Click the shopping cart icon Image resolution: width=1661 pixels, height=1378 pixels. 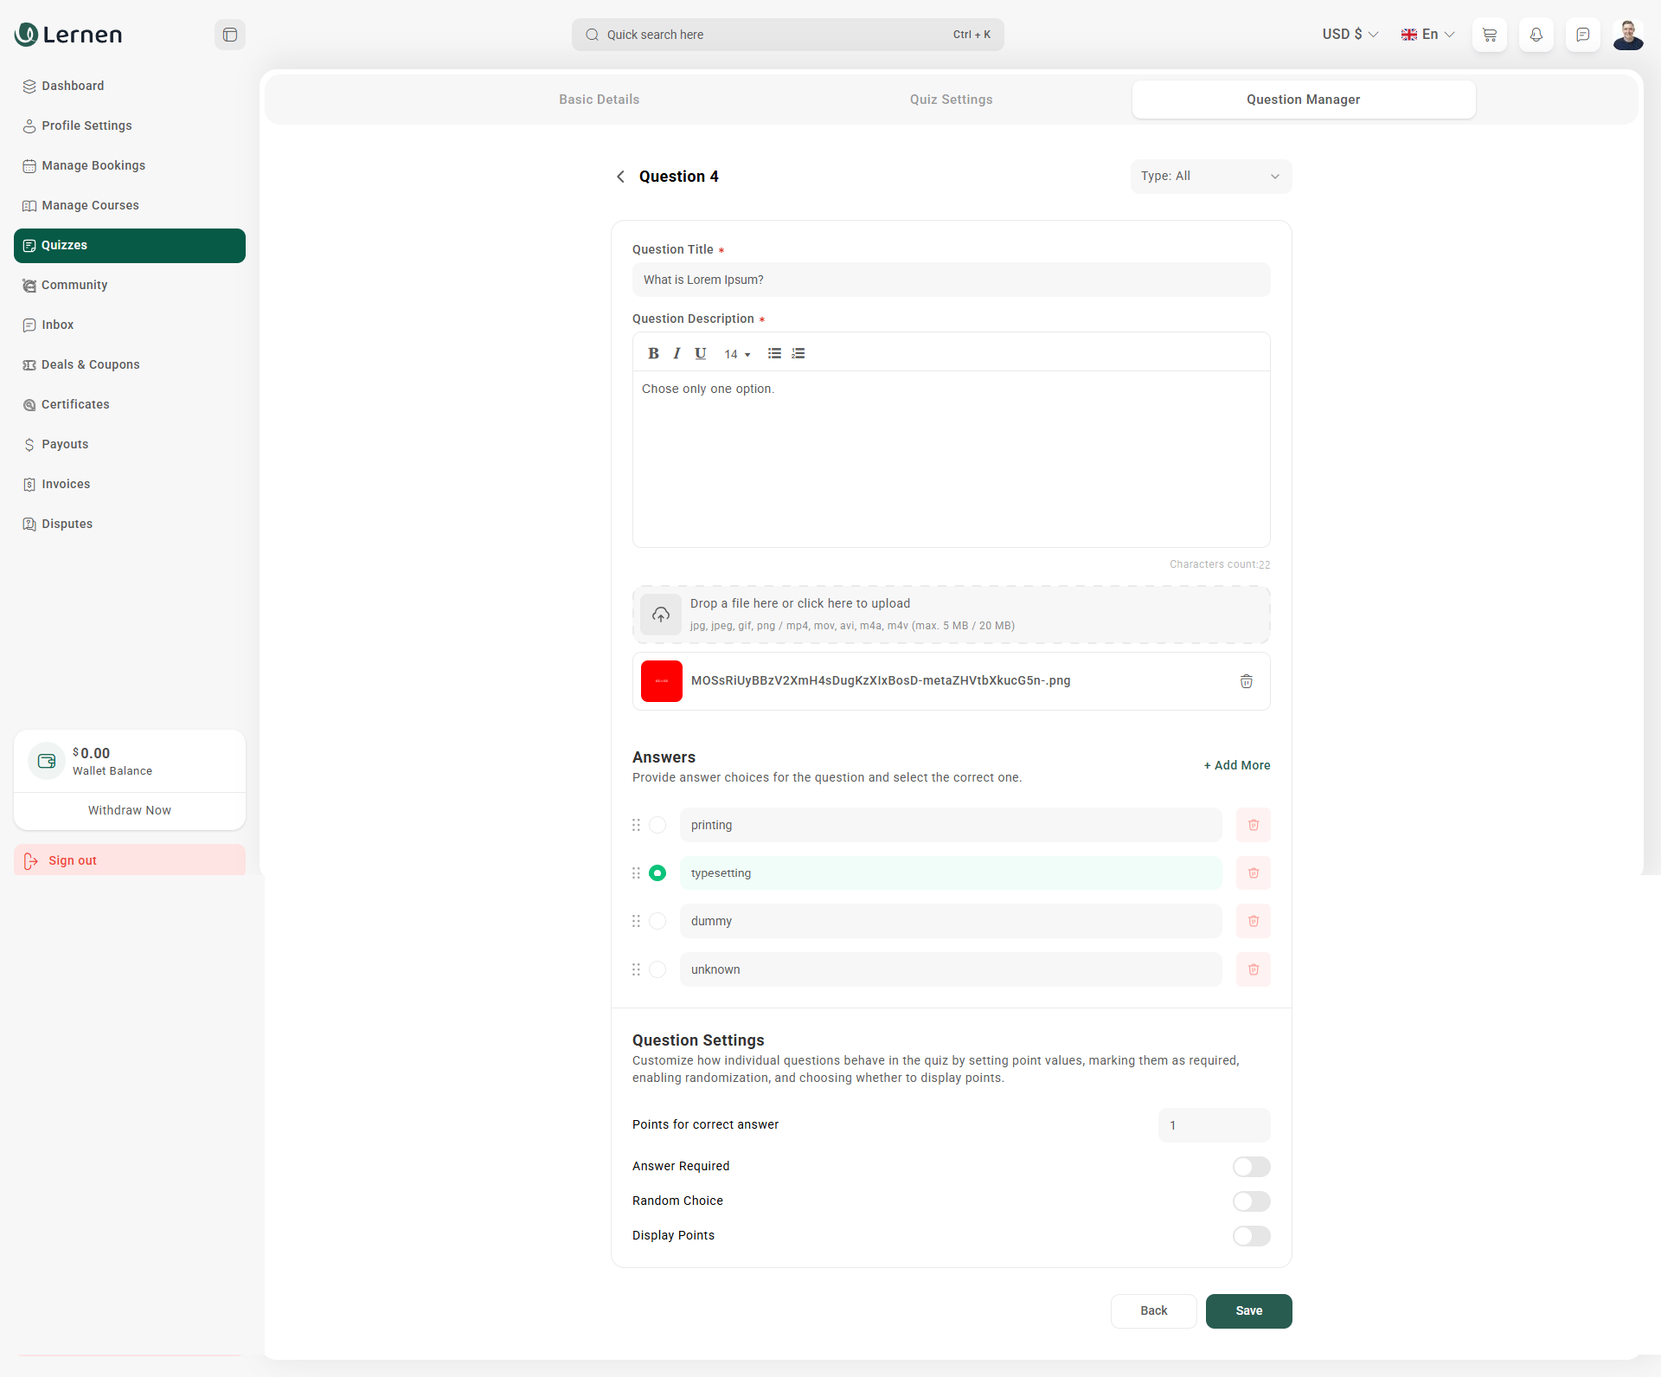[x=1490, y=35]
